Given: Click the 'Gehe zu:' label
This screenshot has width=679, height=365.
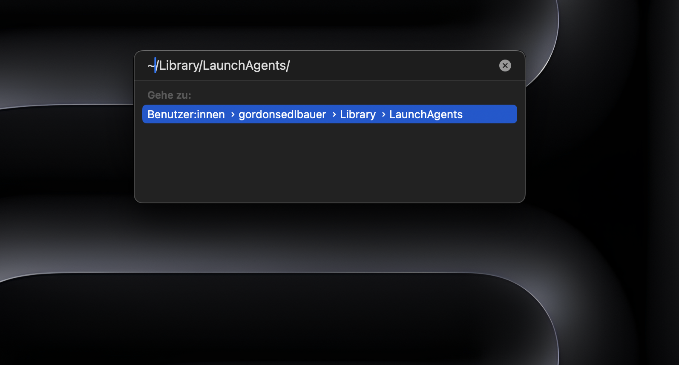Looking at the screenshot, I should pos(169,95).
